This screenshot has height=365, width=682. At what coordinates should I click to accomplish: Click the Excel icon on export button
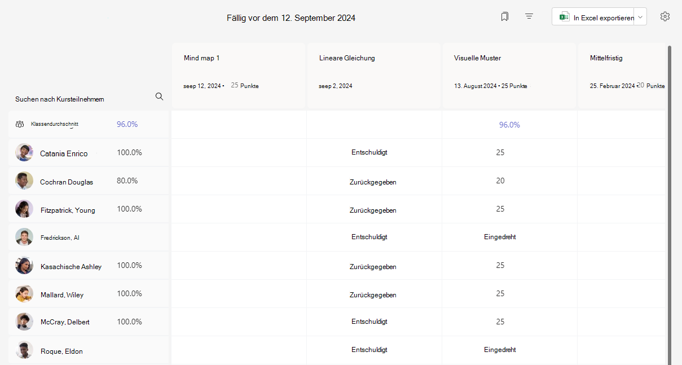[x=564, y=17]
